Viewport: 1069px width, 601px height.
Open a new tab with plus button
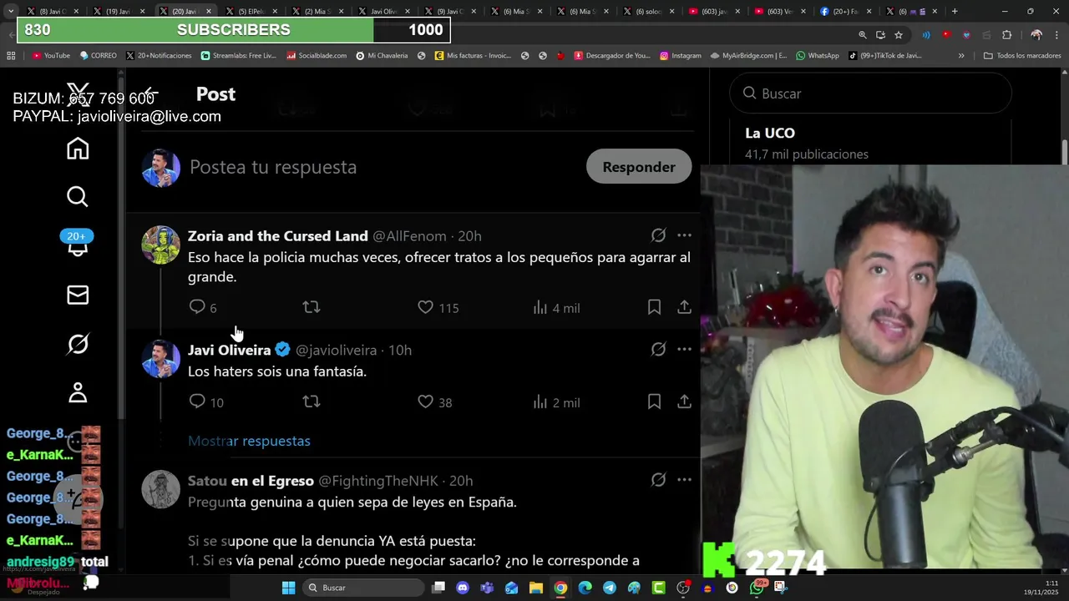[x=955, y=11]
